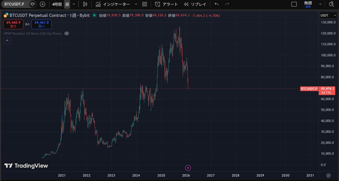Image resolution: width=339 pixels, height=181 pixels.
Task: Click the 69,460.9 売り sell button
Action: pos(13,24)
